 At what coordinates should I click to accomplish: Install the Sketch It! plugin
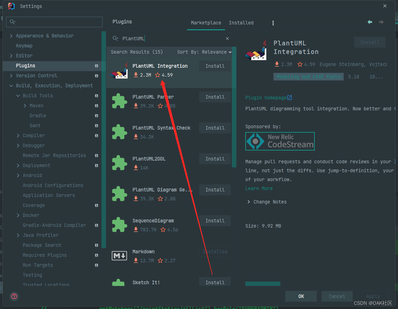215,282
